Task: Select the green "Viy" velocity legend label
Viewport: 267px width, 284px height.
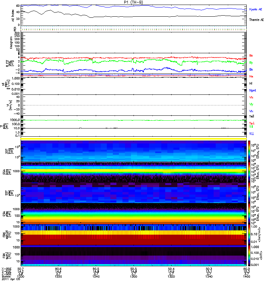Action: click(251, 104)
